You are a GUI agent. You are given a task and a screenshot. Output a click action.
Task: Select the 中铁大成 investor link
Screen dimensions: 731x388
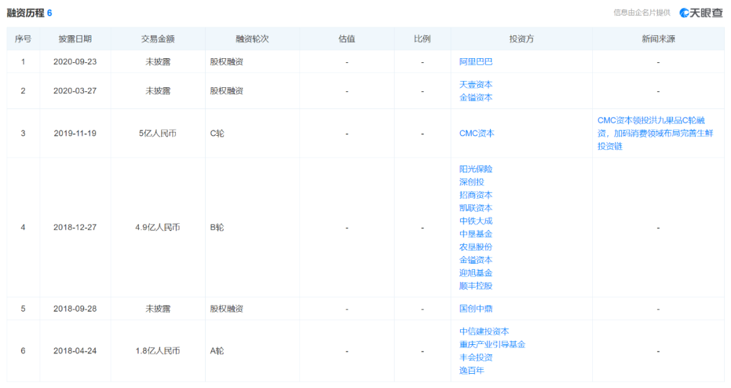476,221
